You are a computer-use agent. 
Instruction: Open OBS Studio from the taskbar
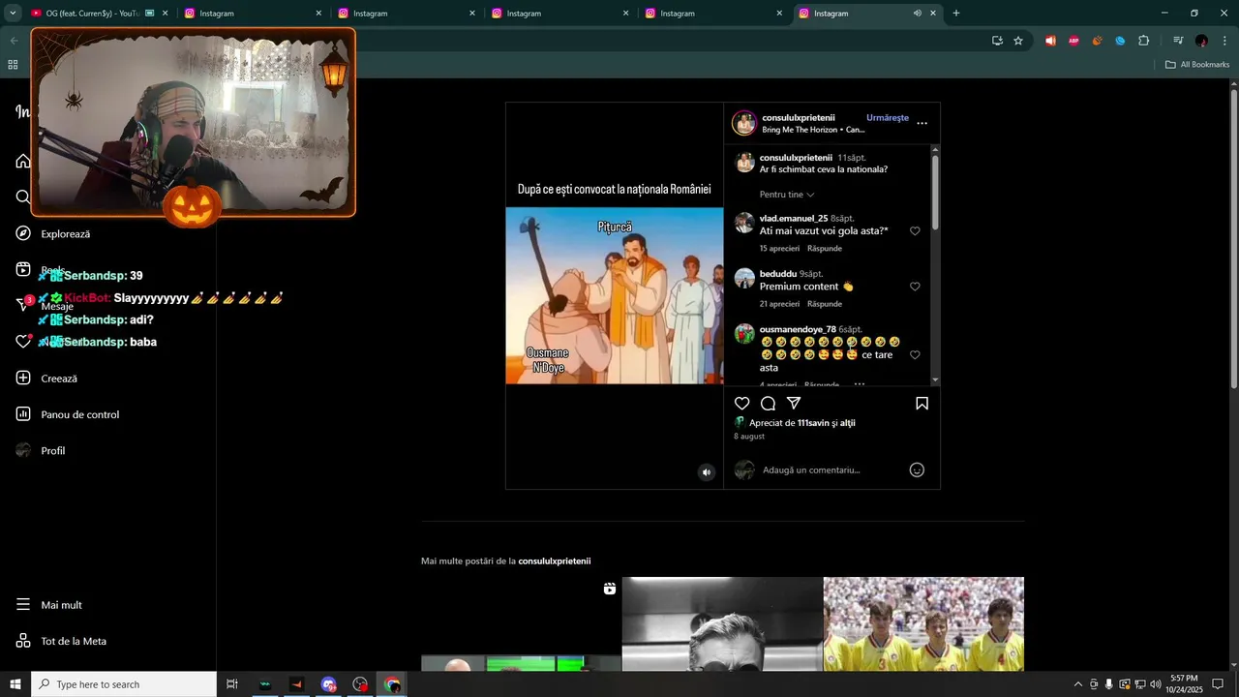(x=361, y=684)
